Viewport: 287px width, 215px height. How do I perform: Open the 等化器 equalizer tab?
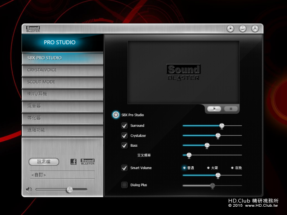pos(62,118)
